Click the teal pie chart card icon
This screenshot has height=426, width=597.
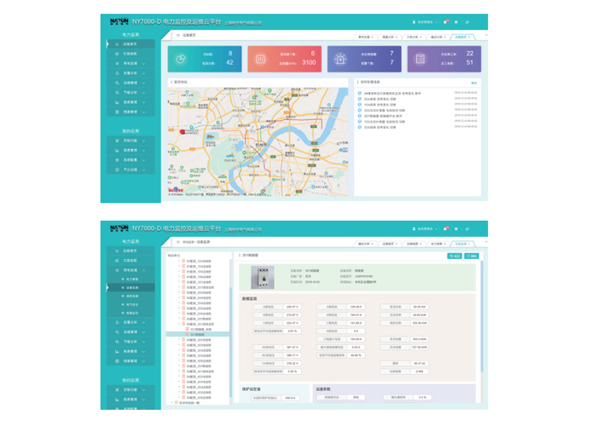[181, 58]
